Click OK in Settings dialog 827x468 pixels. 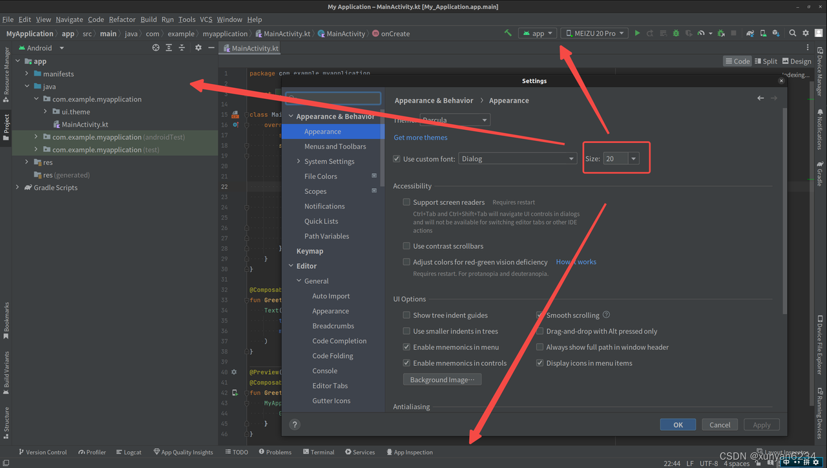678,425
